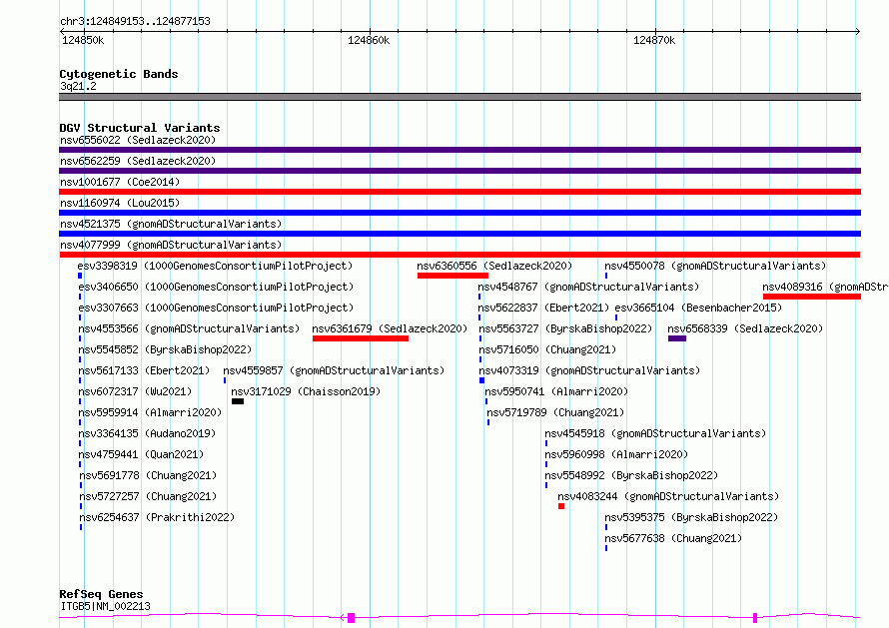Click label nsv5727257 (Chuang2021)
Screen dimensions: 889x628
point(148,496)
